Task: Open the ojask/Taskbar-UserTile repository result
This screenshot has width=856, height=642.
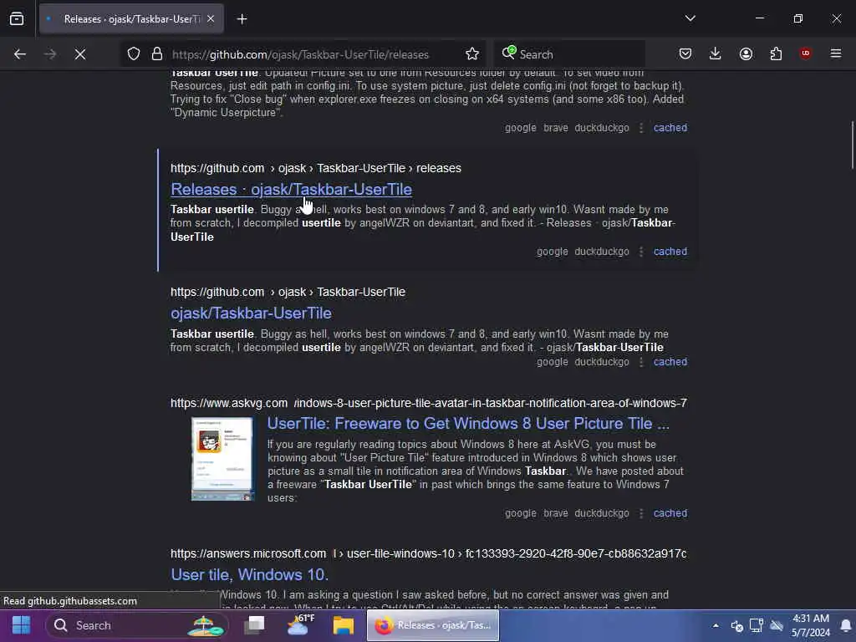Action: point(251,313)
